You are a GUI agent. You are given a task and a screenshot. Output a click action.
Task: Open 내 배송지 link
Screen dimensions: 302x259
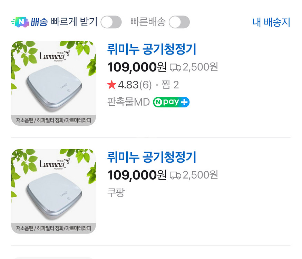coord(271,22)
